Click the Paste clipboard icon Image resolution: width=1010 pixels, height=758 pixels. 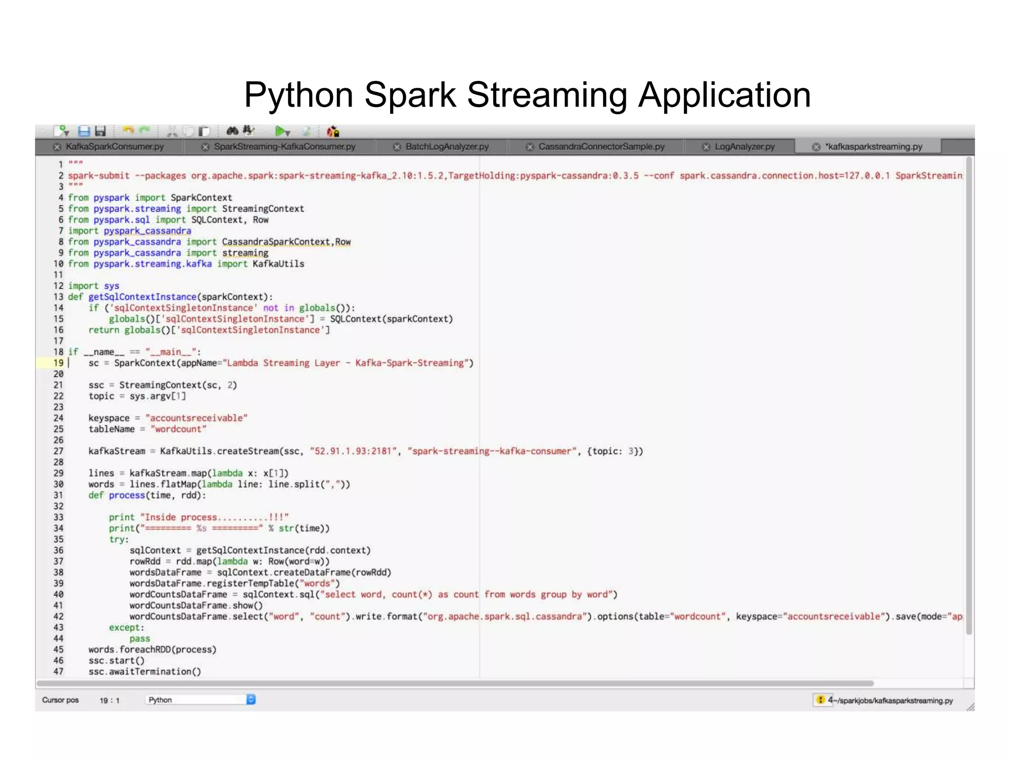[204, 131]
